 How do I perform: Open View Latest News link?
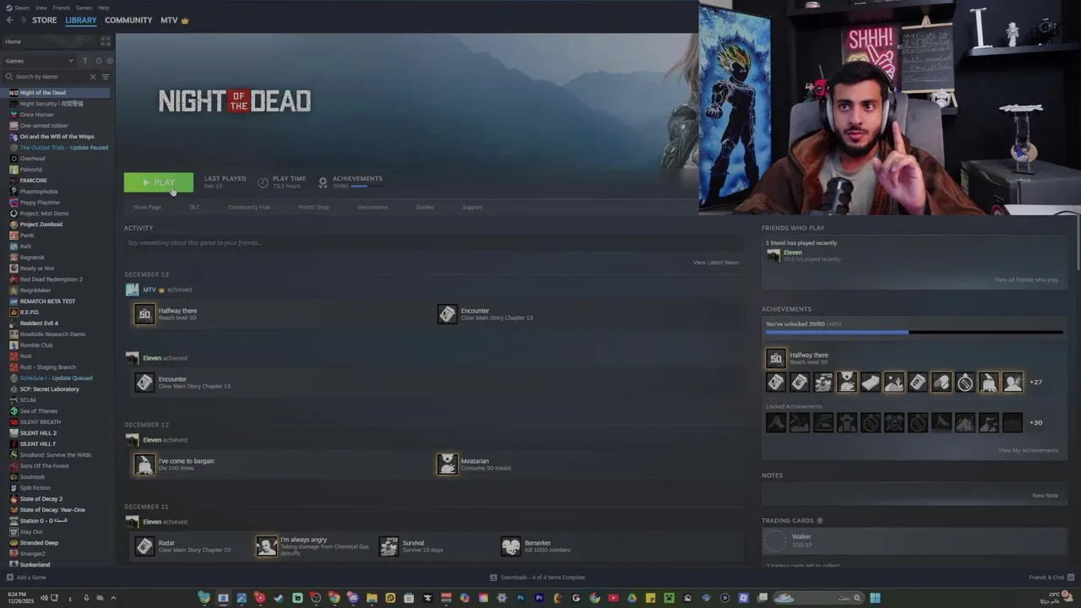pyautogui.click(x=716, y=263)
